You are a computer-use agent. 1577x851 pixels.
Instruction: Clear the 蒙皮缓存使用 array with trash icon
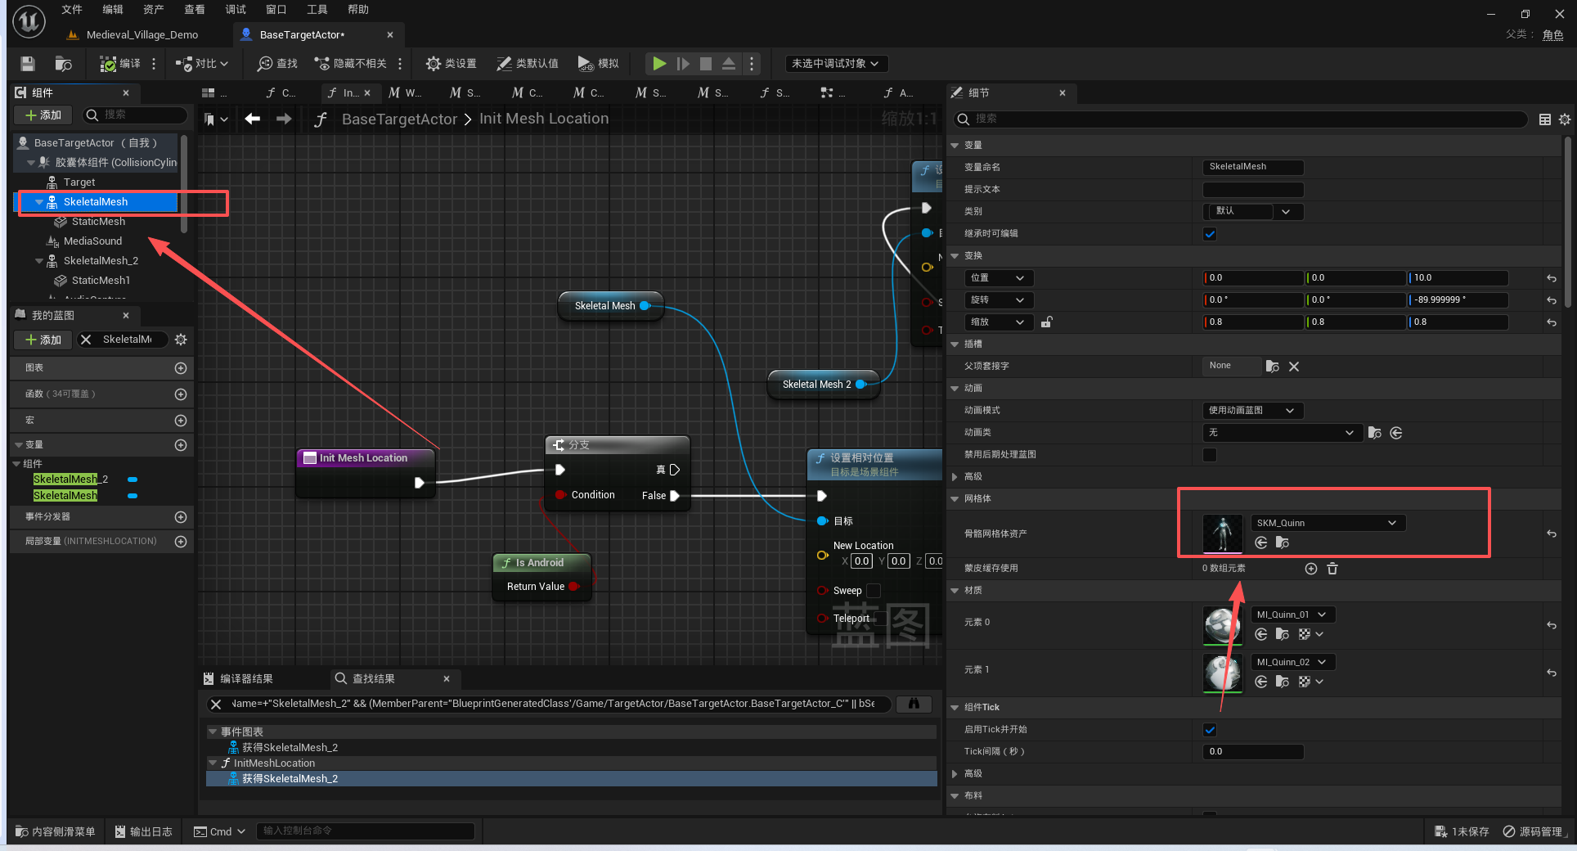[x=1332, y=569]
